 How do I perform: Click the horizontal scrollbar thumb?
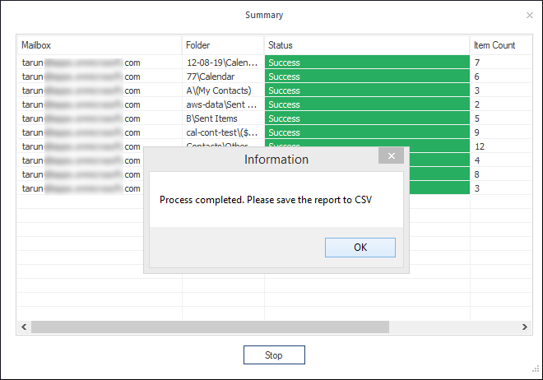click(x=210, y=327)
